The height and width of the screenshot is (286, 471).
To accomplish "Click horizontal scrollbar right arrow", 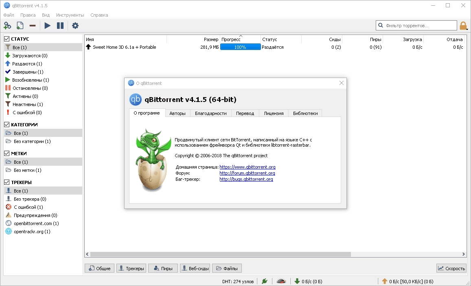I will [463, 254].
